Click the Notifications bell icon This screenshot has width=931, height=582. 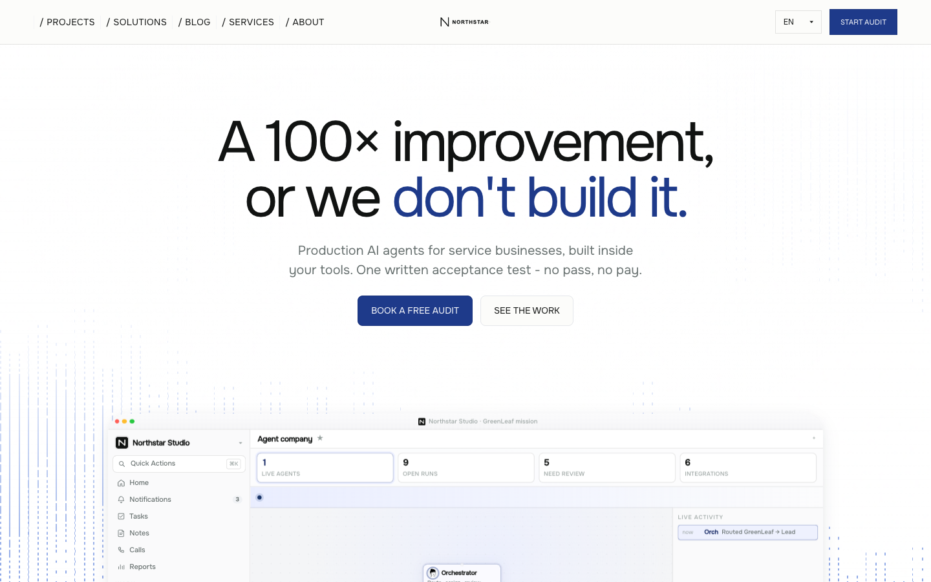[x=121, y=500]
